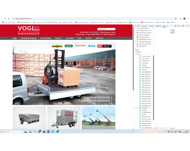
Task: Click the loading.gif preview image
Action: [x=172, y=31]
